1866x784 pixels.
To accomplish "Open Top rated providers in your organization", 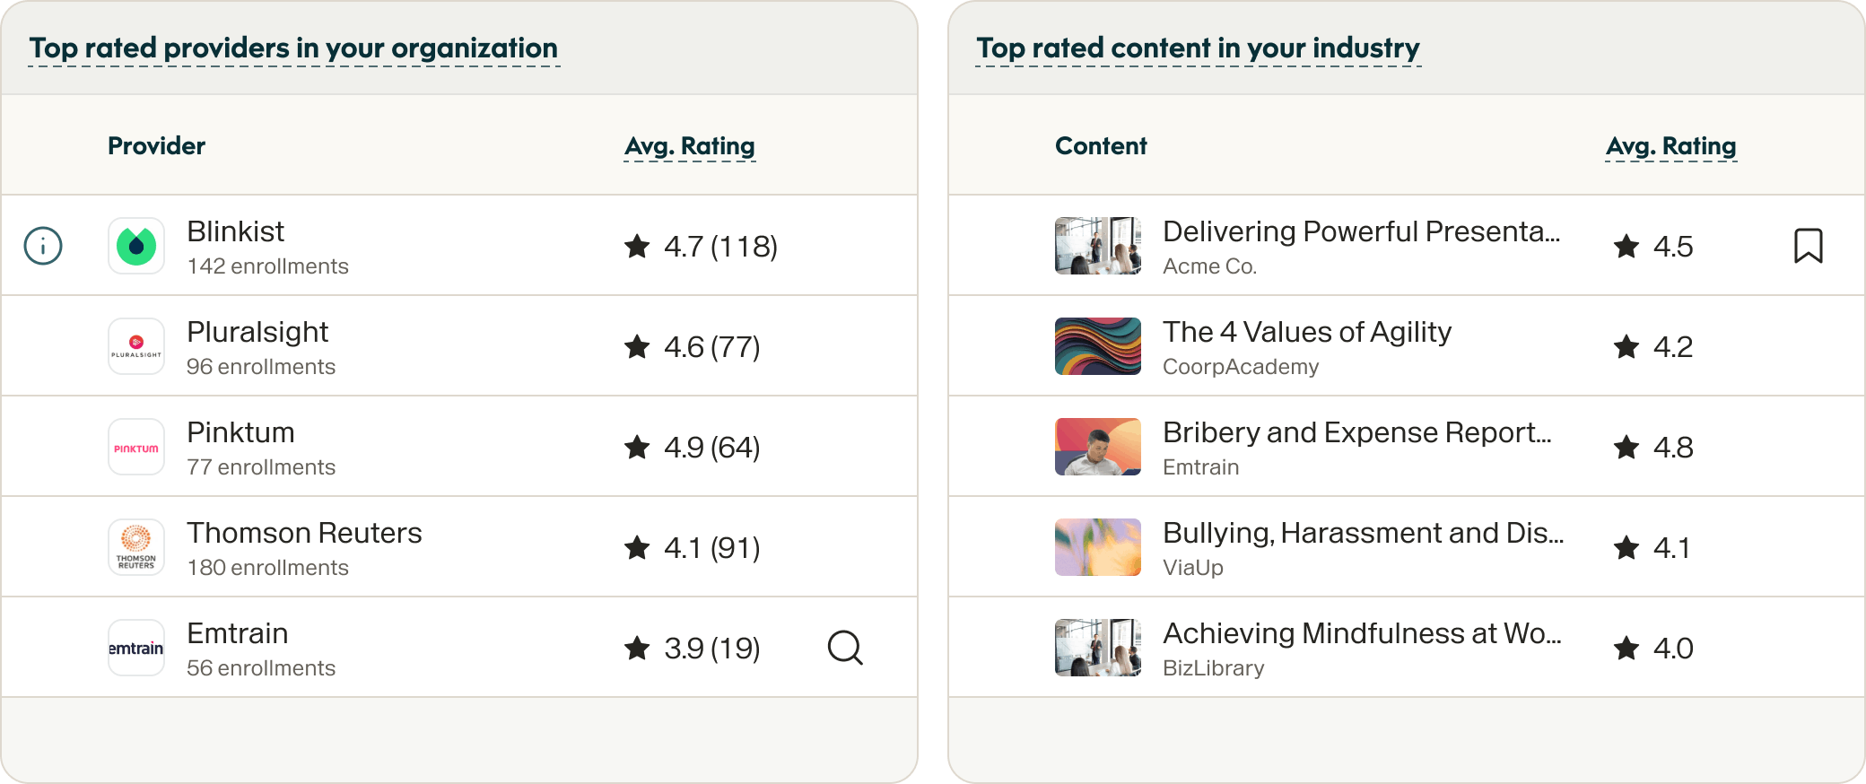I will pyautogui.click(x=293, y=48).
